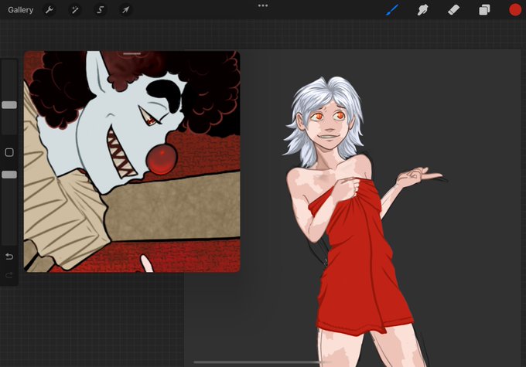Open the red active color picker
Image resolution: width=526 pixels, height=367 pixels.
(x=515, y=10)
